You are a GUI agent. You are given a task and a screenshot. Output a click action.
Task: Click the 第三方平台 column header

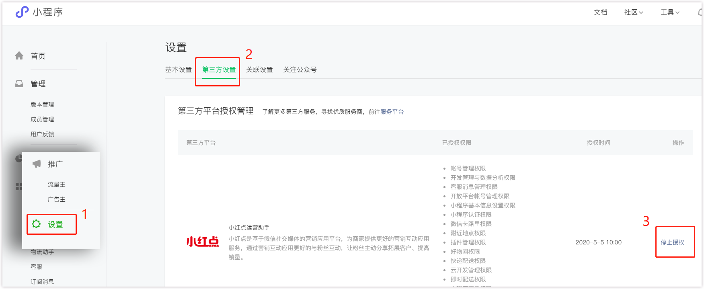click(201, 143)
